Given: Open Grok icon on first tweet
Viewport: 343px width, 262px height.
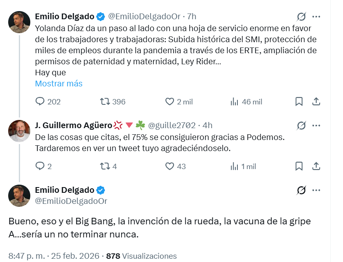Looking at the screenshot, I should 301,17.
